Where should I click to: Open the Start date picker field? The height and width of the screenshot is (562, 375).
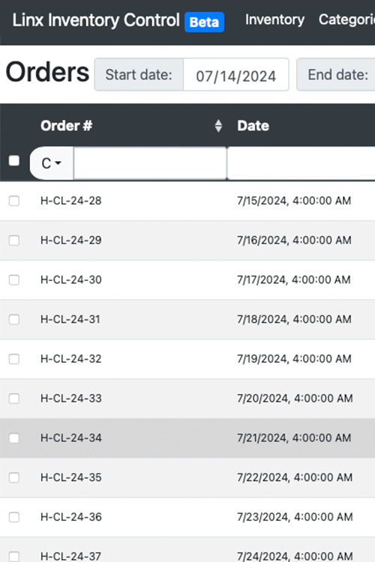[235, 75]
